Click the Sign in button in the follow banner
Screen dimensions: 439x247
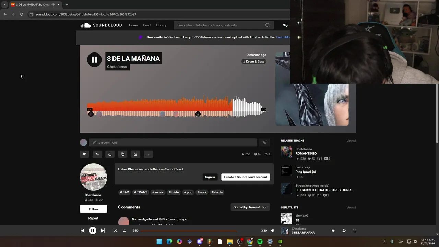click(x=210, y=177)
